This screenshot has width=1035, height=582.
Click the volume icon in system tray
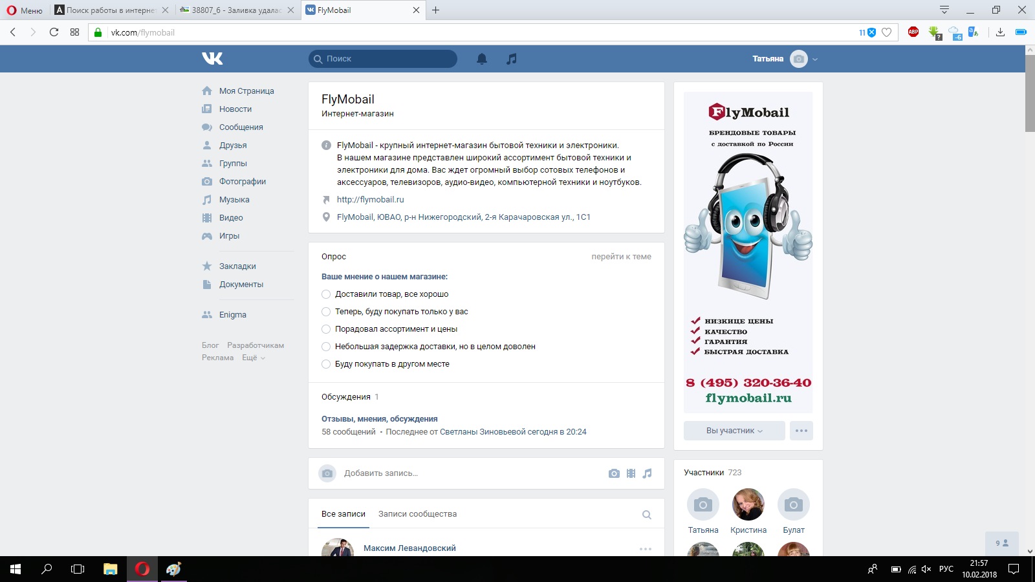926,569
